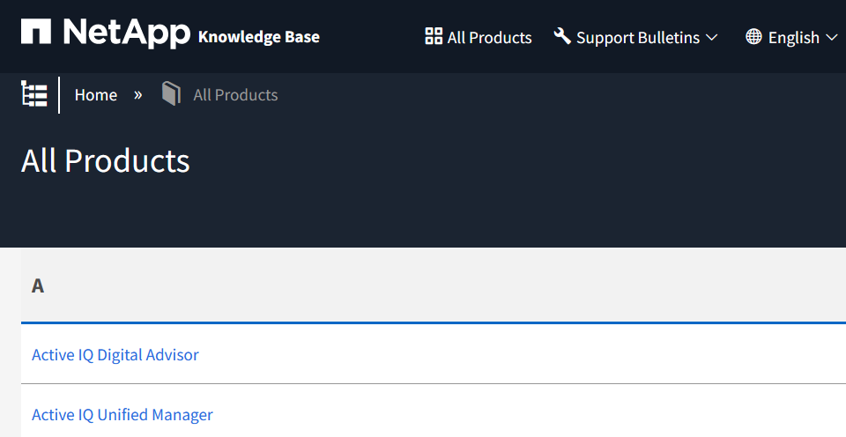This screenshot has width=846, height=437.
Task: Go to Home in the breadcrumb
Action: click(x=96, y=95)
